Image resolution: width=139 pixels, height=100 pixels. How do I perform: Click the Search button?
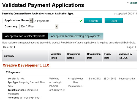pos(93,20)
